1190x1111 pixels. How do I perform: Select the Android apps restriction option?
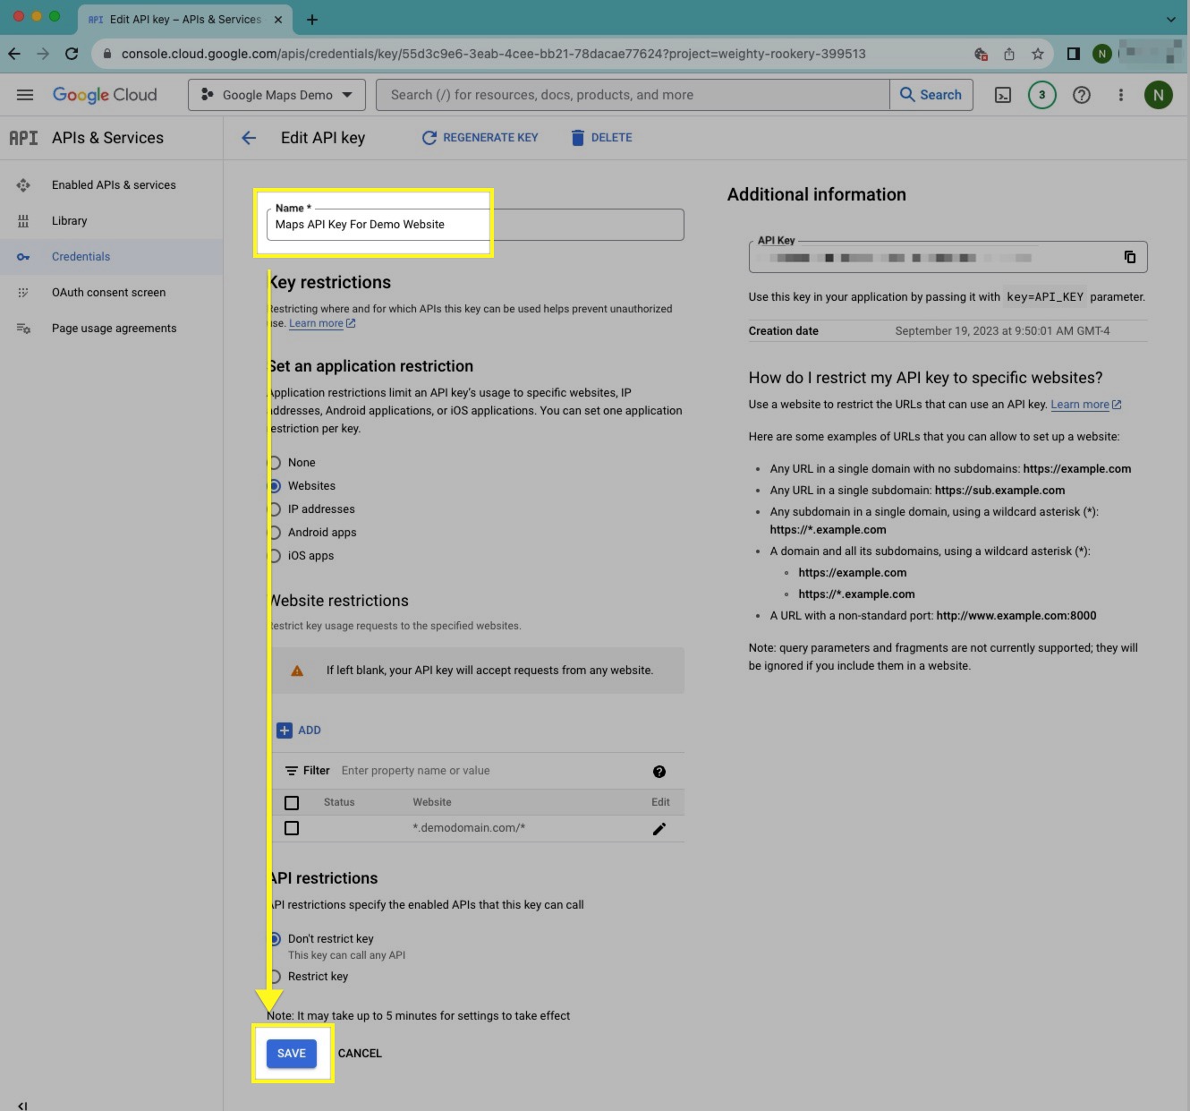coord(275,533)
